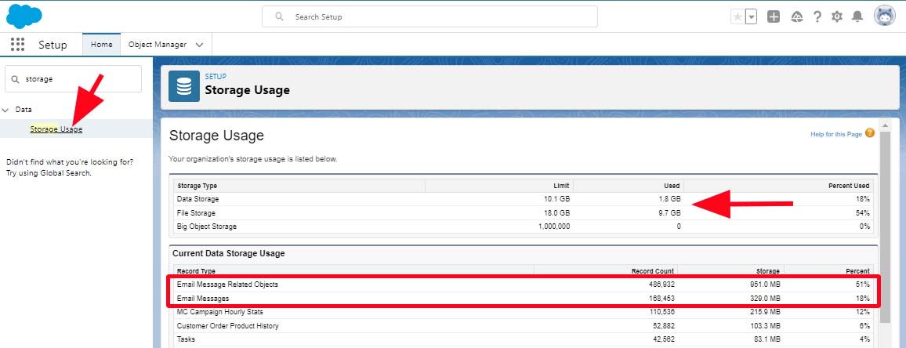Image resolution: width=906 pixels, height=348 pixels.
Task: Open Storage Usage in the sidebar
Action: pyautogui.click(x=56, y=129)
